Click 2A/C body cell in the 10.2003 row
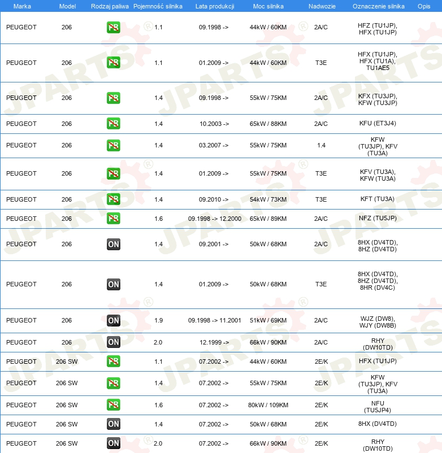The height and width of the screenshot is (453, 442). click(x=321, y=124)
